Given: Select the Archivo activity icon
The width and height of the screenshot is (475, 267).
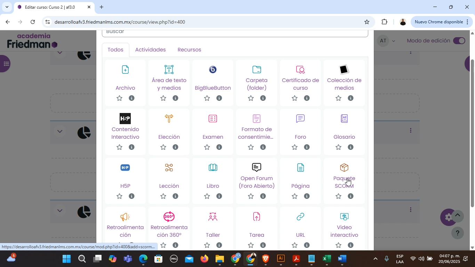Looking at the screenshot, I should pyautogui.click(x=125, y=70).
